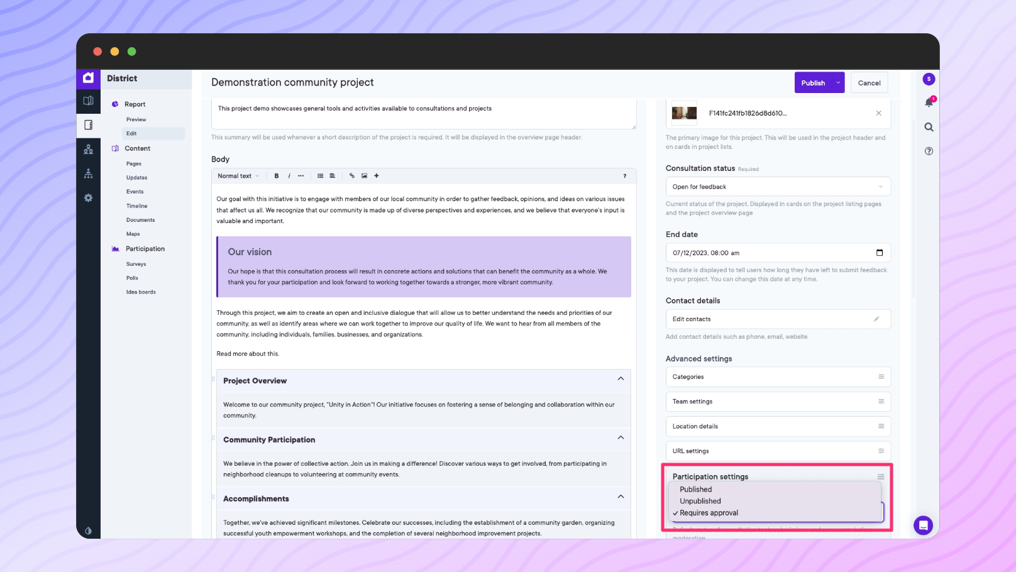Open the Consultation status dropdown
The width and height of the screenshot is (1016, 572).
(778, 187)
